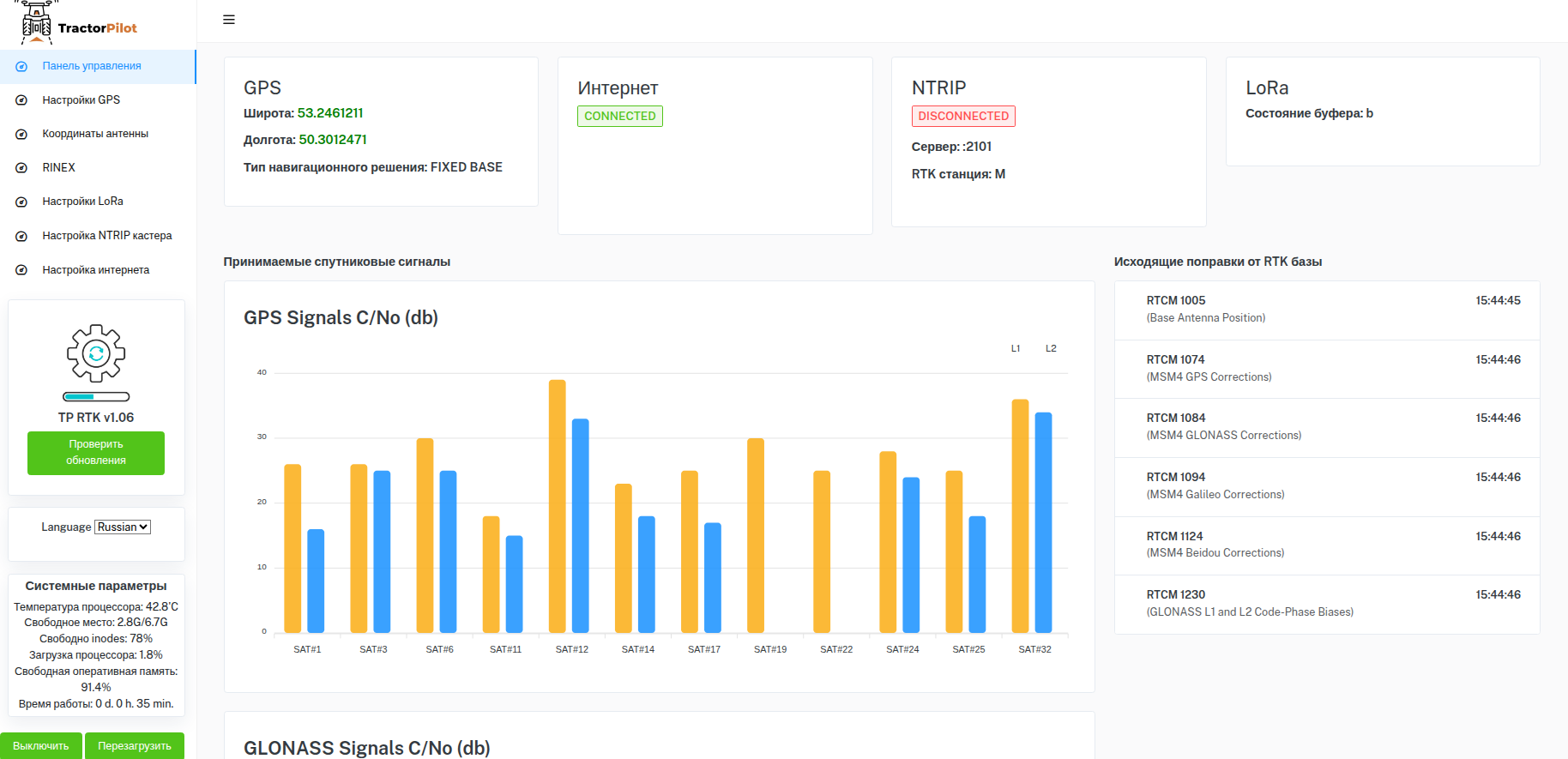Toggle the hamburger sidebar menu
The height and width of the screenshot is (759, 1568).
229,20
